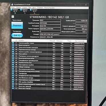Click the disk title ST500DM002-1BD142 500,1 GB
The height and width of the screenshot is (106, 106).
coord(49,17)
